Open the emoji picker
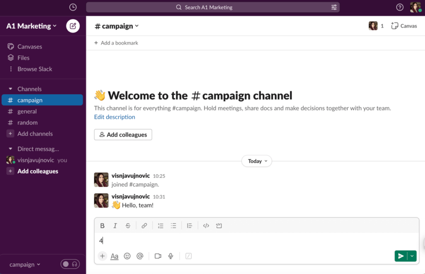 pos(127,256)
